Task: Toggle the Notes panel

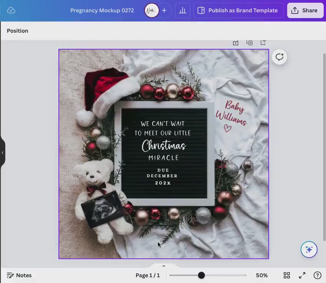Action: 19,275
